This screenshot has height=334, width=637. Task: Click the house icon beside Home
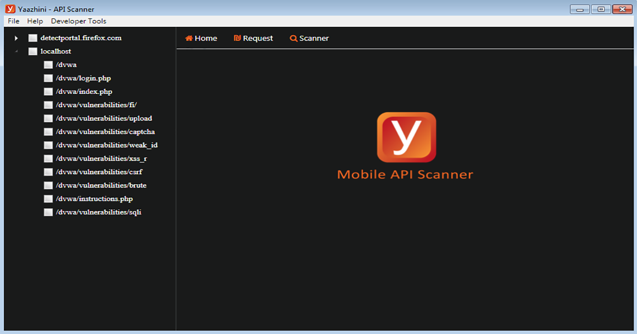[189, 38]
